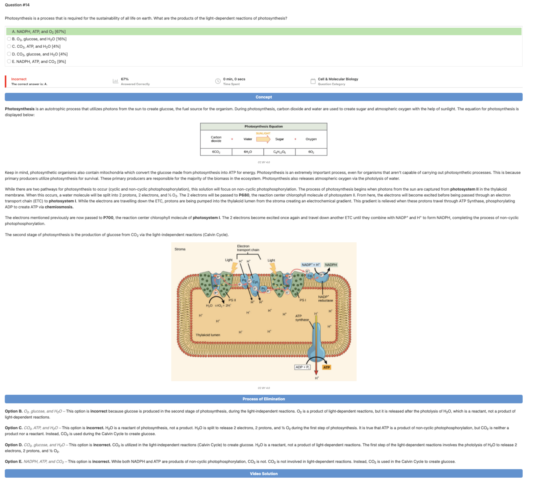
Task: Click the 'Question #14' heading
Action: [x=17, y=5]
